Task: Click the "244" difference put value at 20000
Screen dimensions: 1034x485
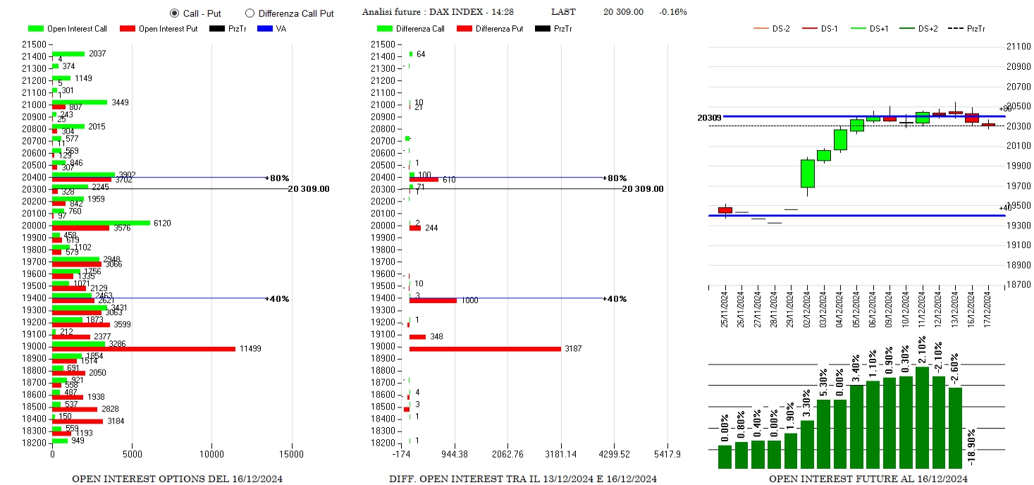Action: tap(431, 228)
